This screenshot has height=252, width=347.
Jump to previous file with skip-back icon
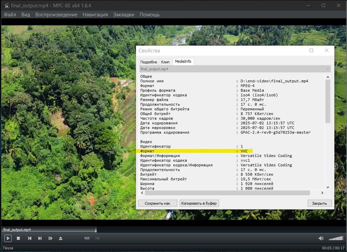click(30, 238)
